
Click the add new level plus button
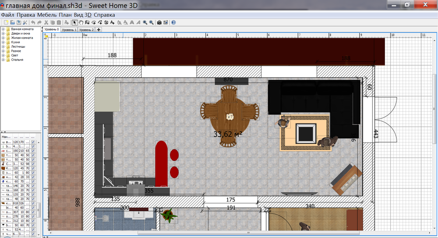coord(99,30)
